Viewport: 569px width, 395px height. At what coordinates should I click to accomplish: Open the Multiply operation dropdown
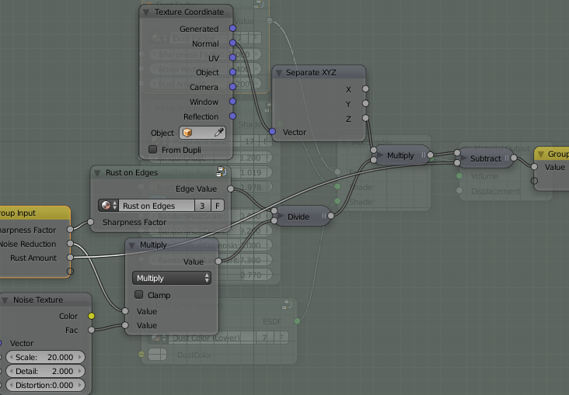coord(172,278)
